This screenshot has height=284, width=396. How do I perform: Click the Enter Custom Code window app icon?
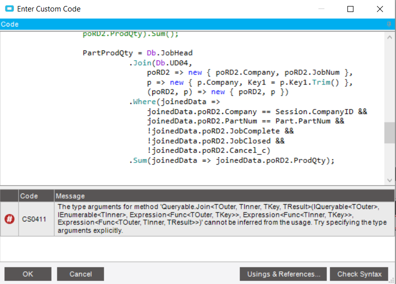click(x=10, y=9)
